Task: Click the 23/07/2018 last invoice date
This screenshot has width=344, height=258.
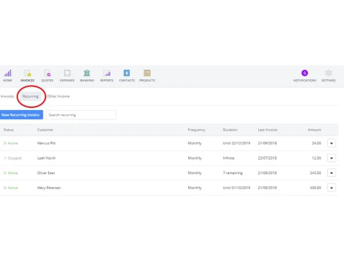Action: (268, 158)
